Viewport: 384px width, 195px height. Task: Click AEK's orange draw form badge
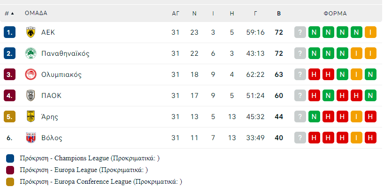click(371, 32)
